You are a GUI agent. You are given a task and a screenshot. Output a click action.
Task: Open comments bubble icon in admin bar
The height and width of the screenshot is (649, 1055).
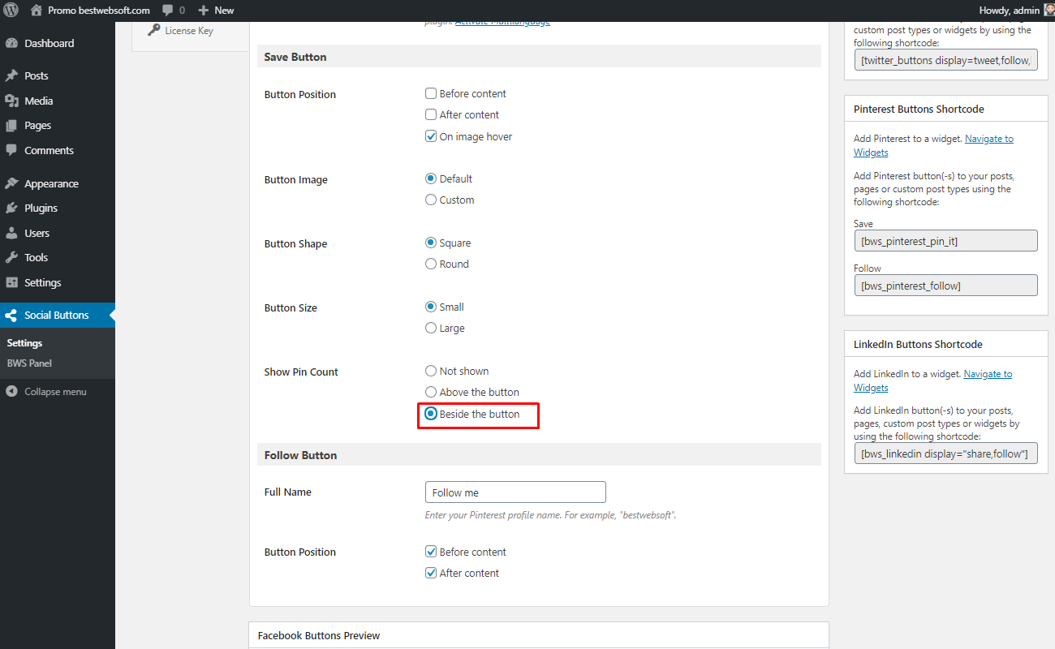[x=167, y=11]
